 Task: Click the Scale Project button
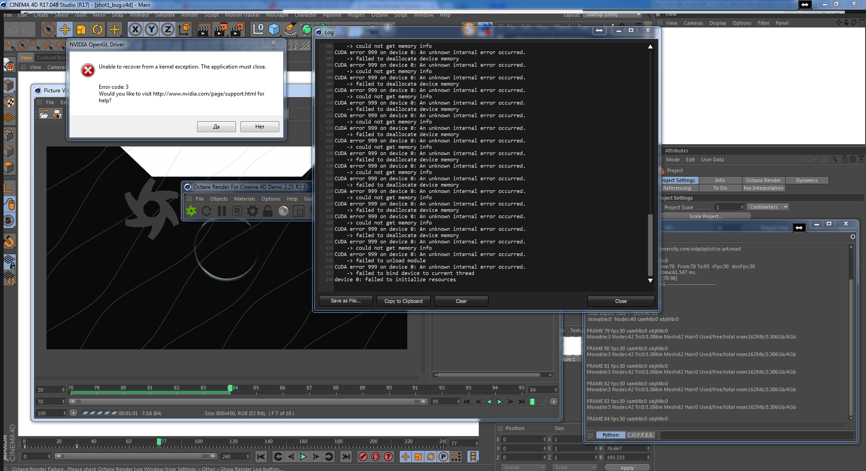click(706, 216)
